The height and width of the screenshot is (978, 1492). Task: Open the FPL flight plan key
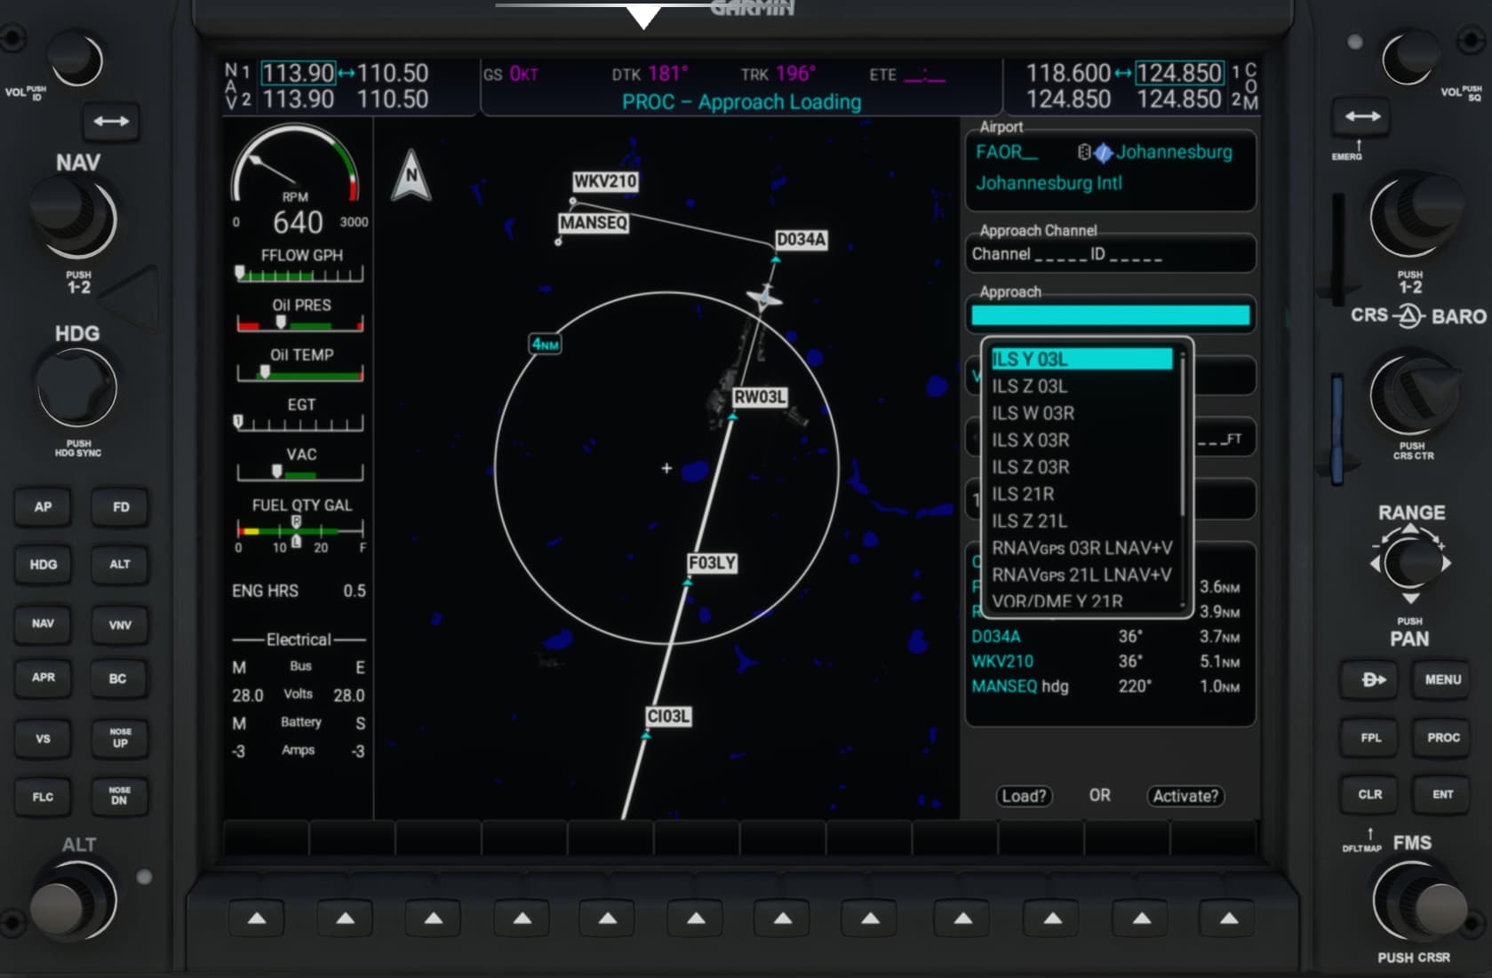[1371, 737]
